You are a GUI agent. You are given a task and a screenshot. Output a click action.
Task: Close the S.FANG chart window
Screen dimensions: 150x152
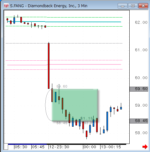[x=143, y=6]
